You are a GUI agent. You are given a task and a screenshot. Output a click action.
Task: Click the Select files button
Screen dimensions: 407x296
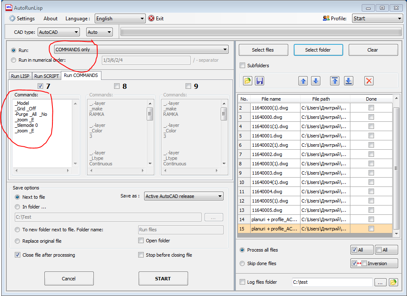[263, 50]
